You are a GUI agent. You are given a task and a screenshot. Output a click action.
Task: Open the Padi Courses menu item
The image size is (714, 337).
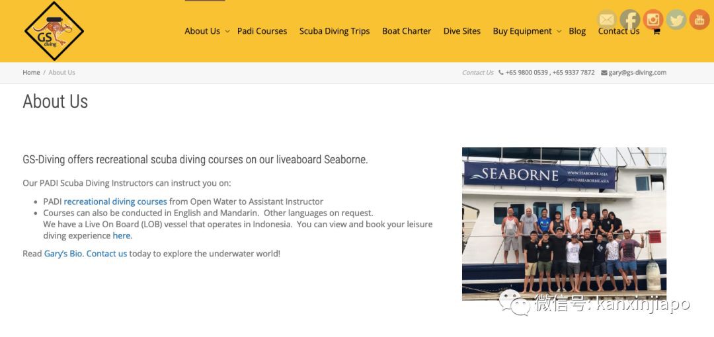pyautogui.click(x=262, y=31)
